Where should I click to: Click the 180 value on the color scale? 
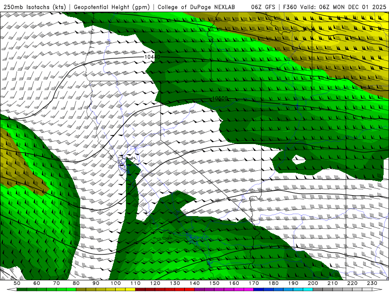(x=273, y=283)
